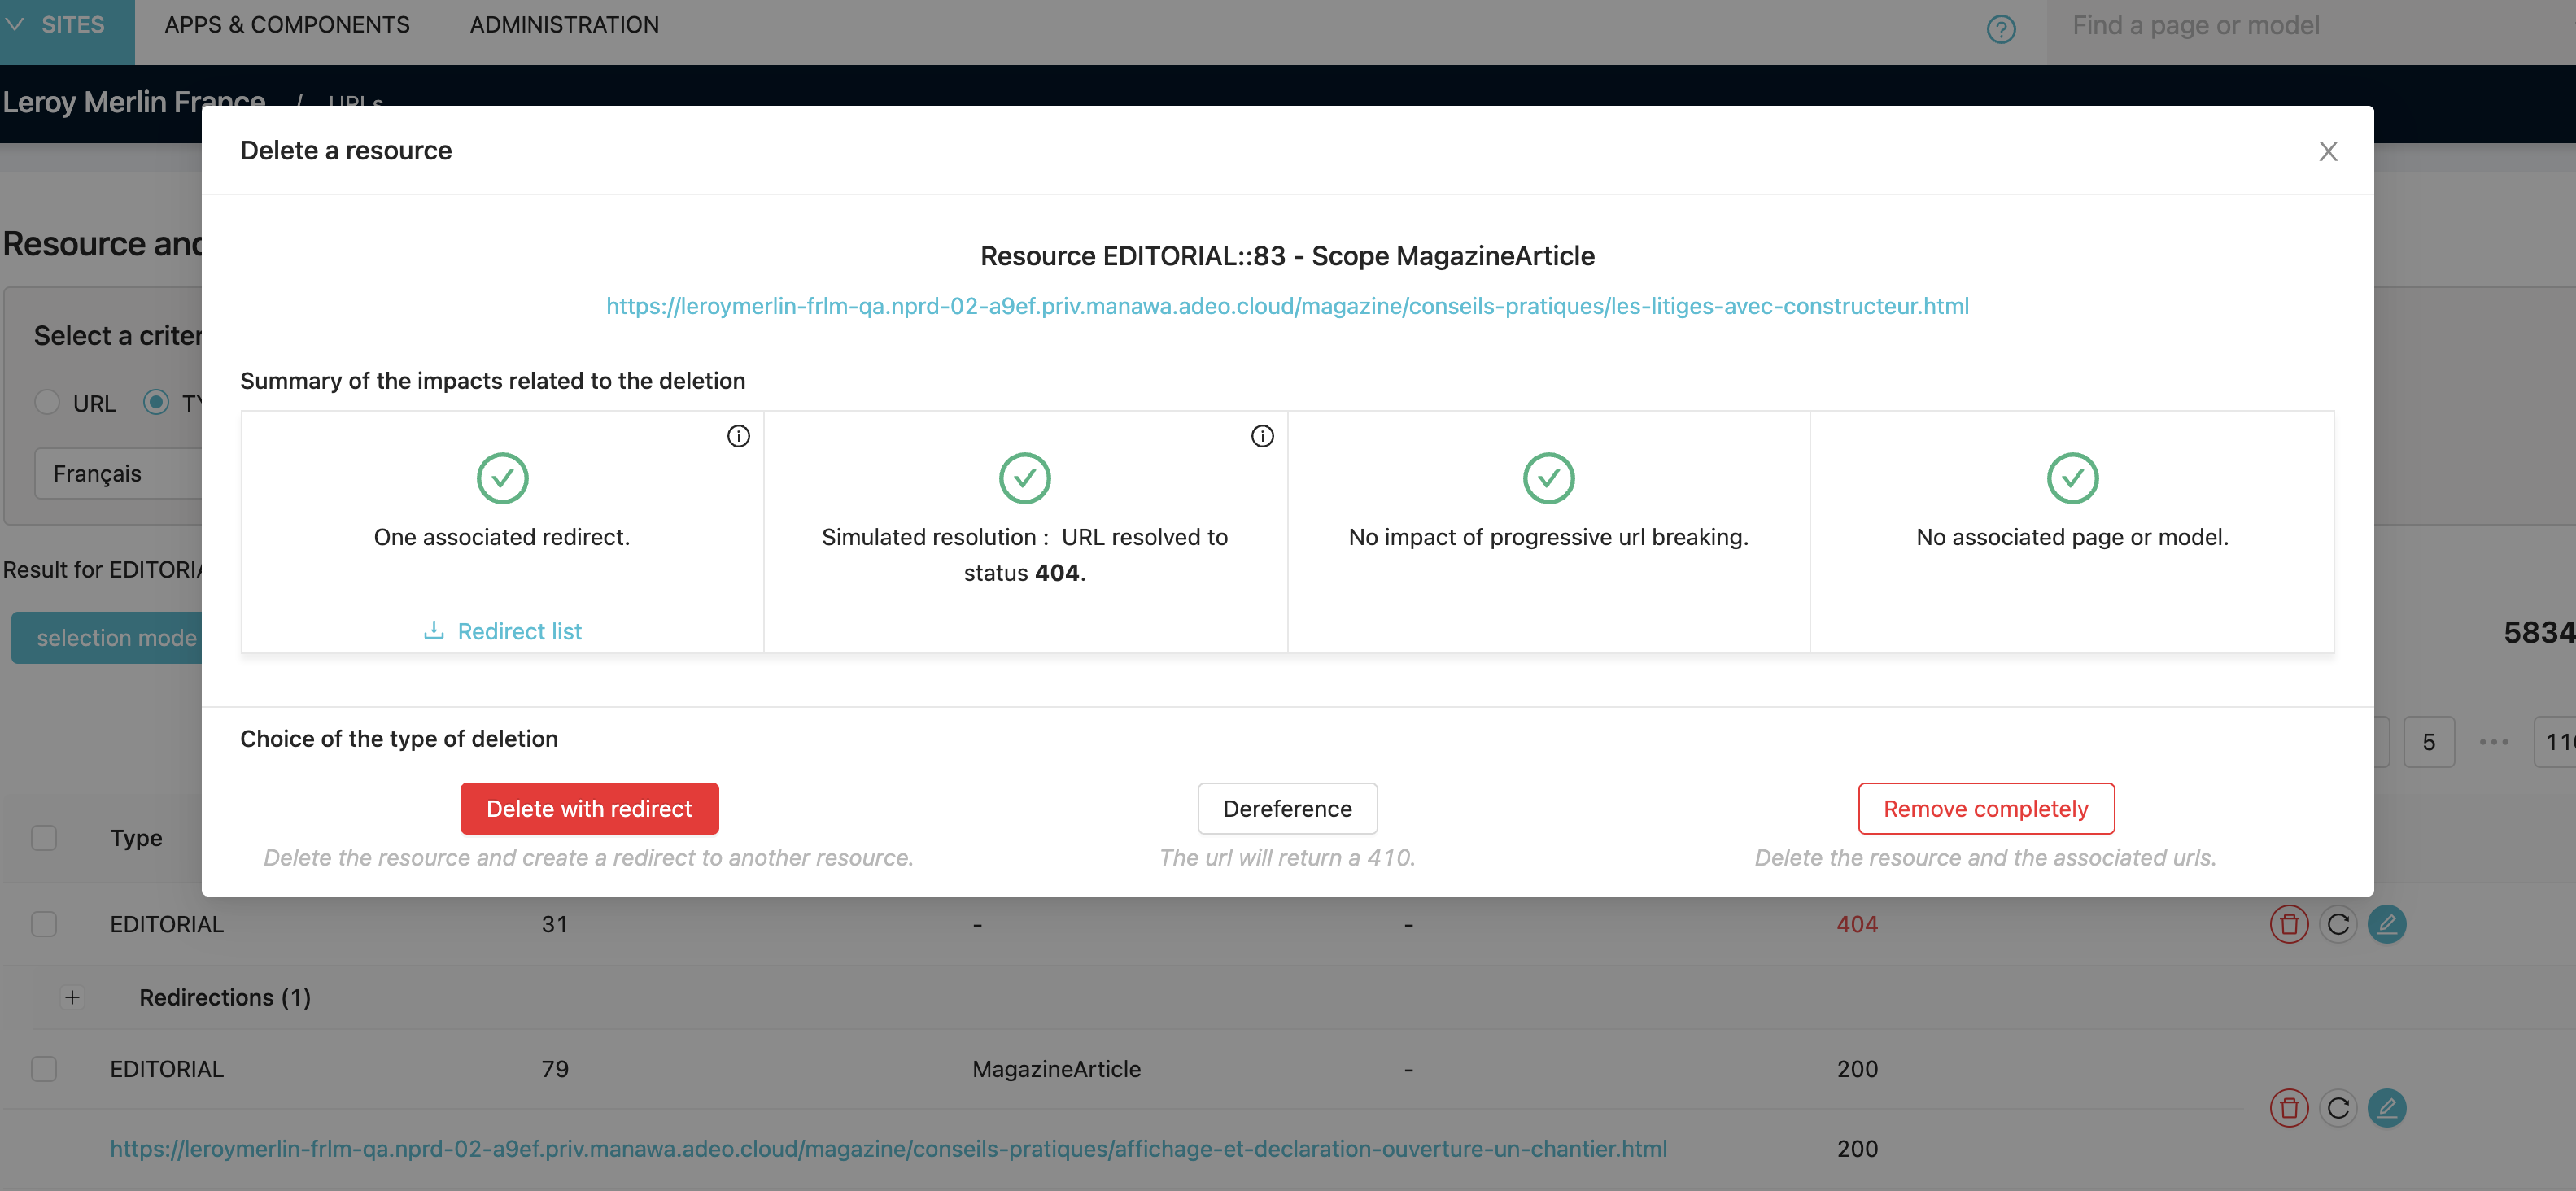Click the refresh icon for EDITORIAL 79

(2339, 1109)
